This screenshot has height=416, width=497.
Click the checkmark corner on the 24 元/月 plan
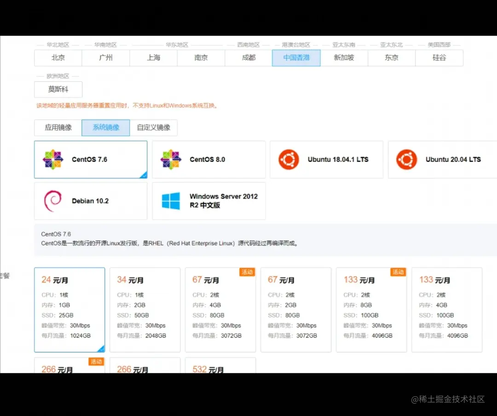(x=101, y=348)
